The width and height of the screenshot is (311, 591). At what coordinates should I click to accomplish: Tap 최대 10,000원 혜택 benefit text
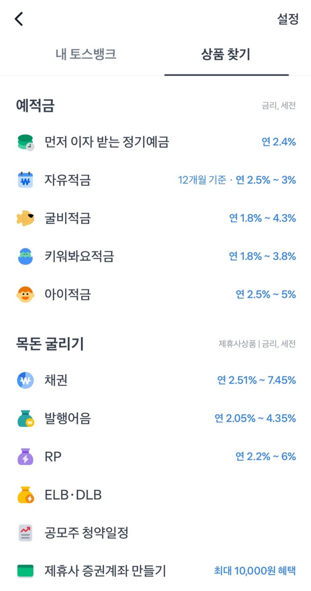point(255,571)
